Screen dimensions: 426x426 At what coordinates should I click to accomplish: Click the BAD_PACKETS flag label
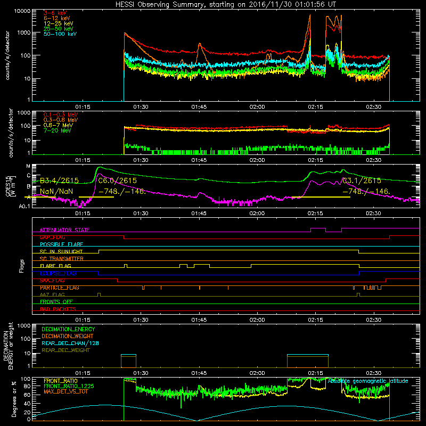coord(58,309)
